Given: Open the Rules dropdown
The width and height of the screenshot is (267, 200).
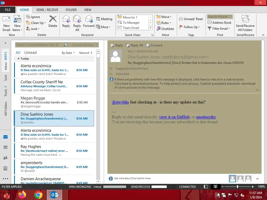Looking at the screenshot, I should 164,23.
